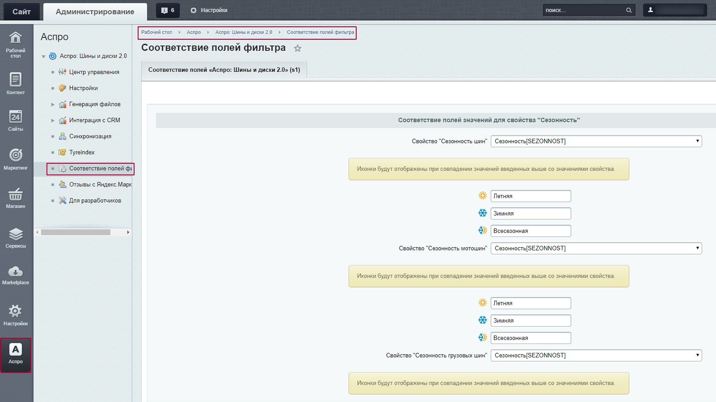
Task: Open the user profile menu
Action: tap(675, 10)
